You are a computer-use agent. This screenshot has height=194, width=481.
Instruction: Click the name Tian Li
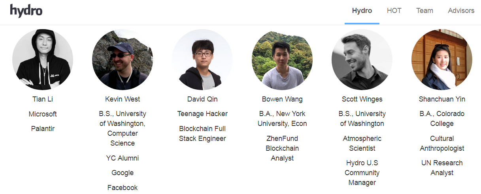click(x=43, y=99)
